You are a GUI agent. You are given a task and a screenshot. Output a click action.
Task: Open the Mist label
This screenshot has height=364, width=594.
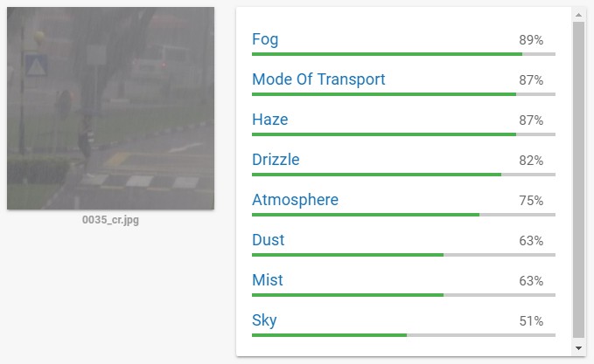pyautogui.click(x=268, y=280)
